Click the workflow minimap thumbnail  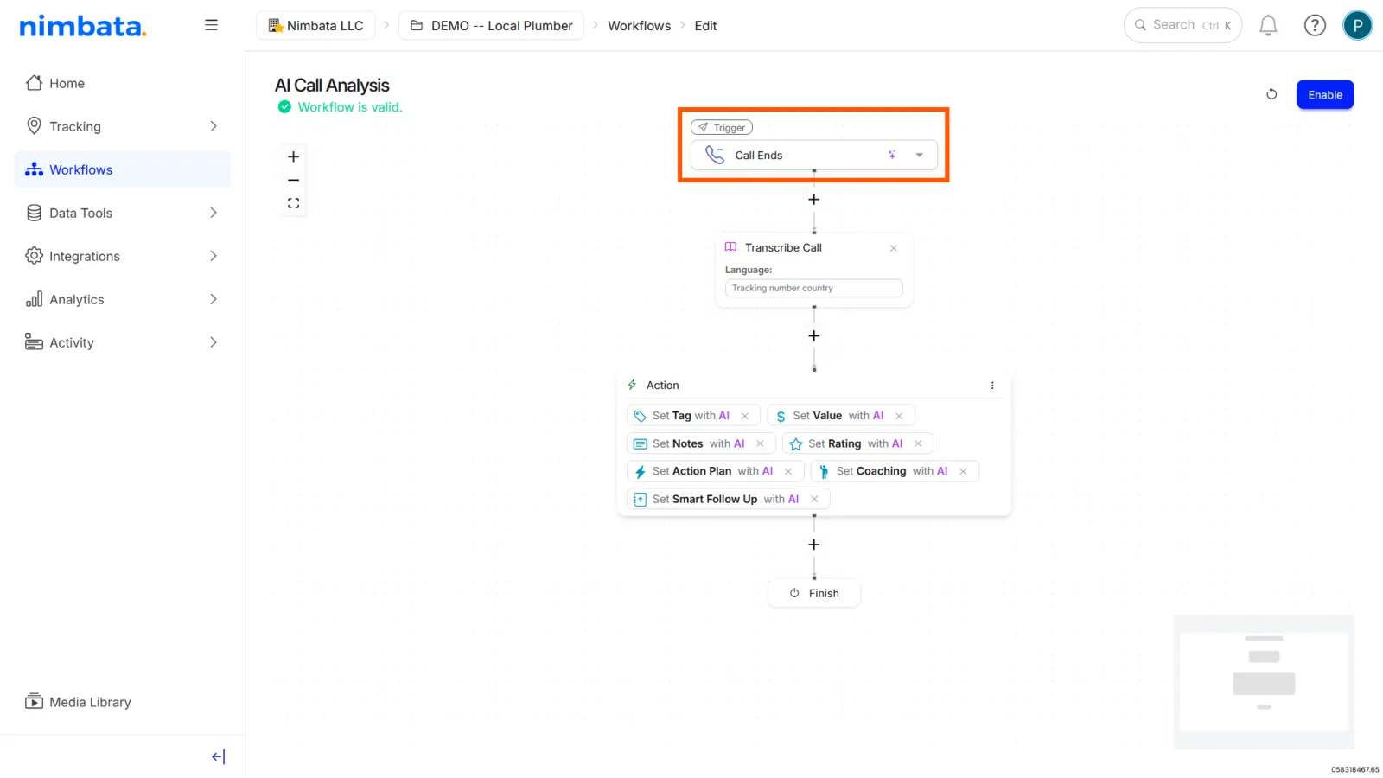(1264, 682)
